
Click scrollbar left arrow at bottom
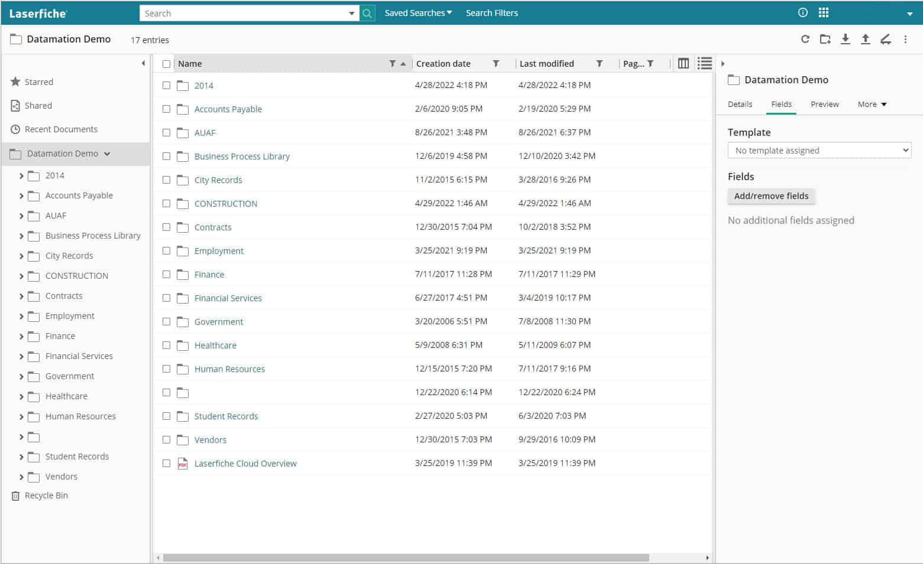click(158, 558)
